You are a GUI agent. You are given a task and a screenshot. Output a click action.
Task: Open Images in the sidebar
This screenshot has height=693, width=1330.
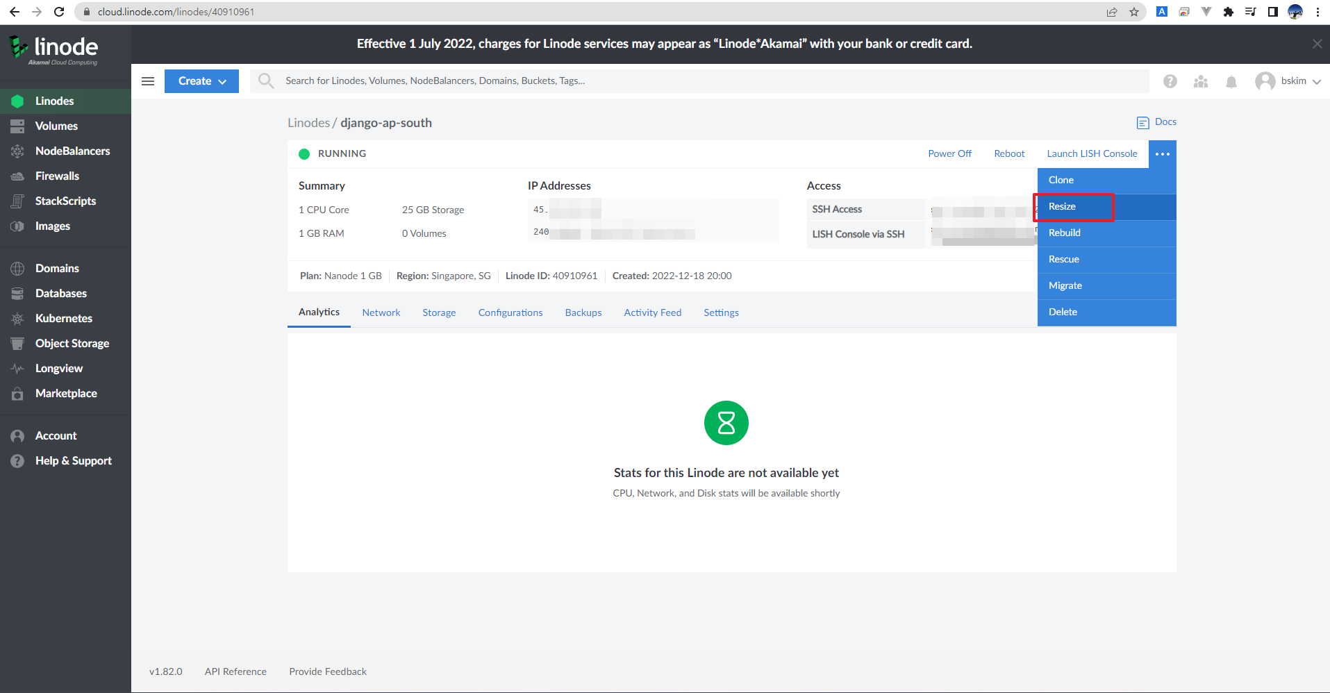click(x=65, y=226)
